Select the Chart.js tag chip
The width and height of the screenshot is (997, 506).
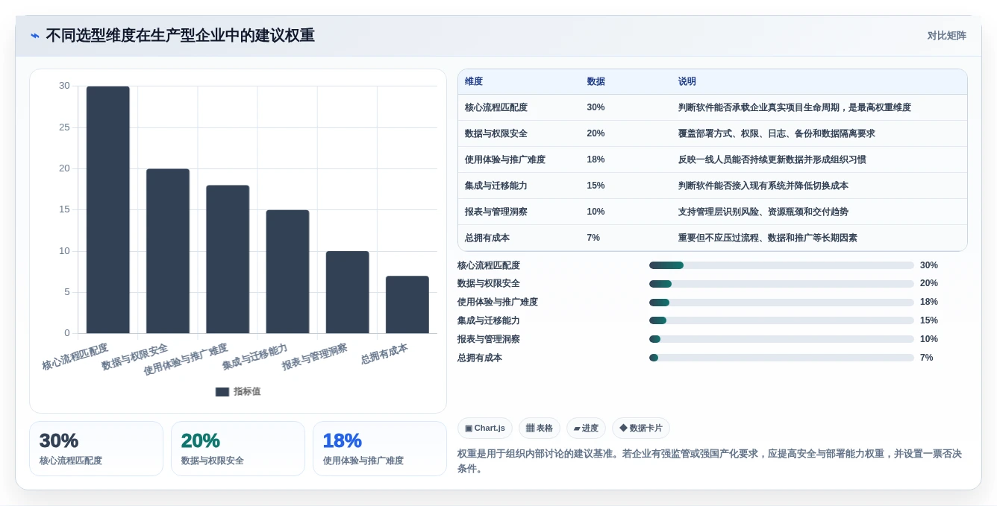485,428
